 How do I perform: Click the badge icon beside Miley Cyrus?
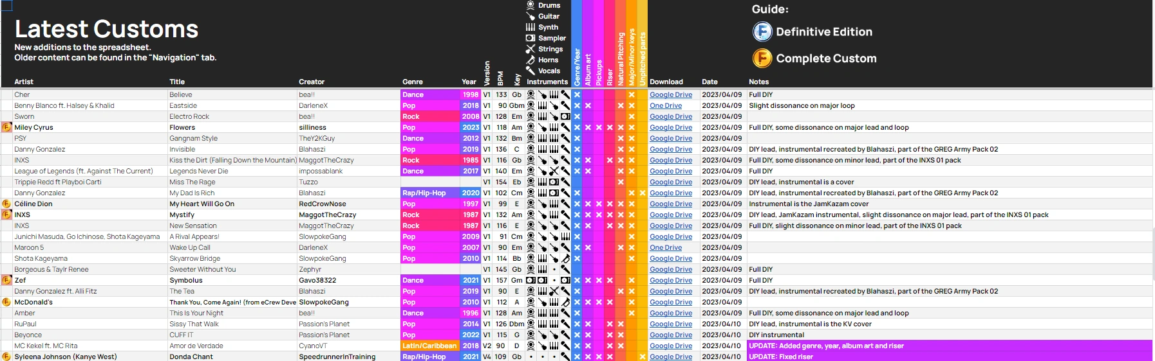[6, 127]
